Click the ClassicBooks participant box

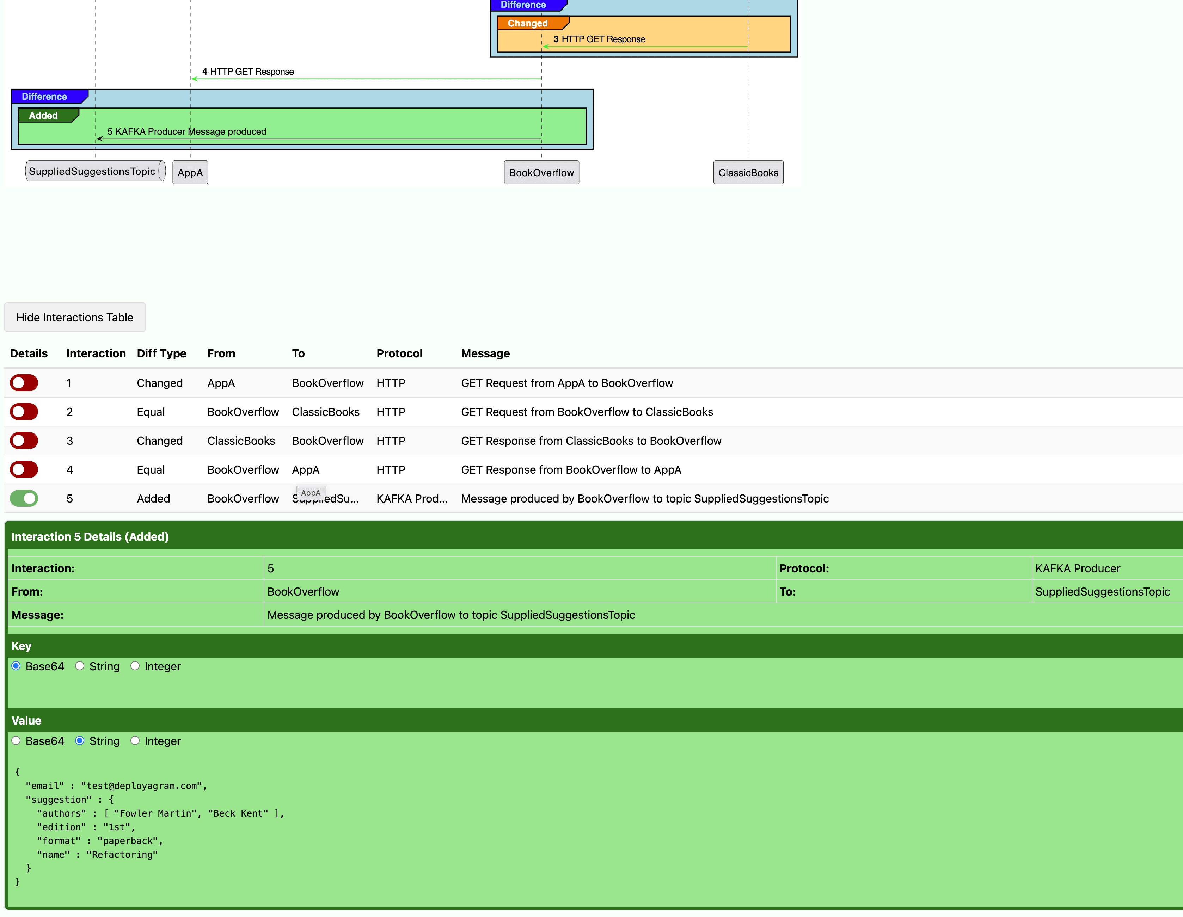click(x=748, y=172)
